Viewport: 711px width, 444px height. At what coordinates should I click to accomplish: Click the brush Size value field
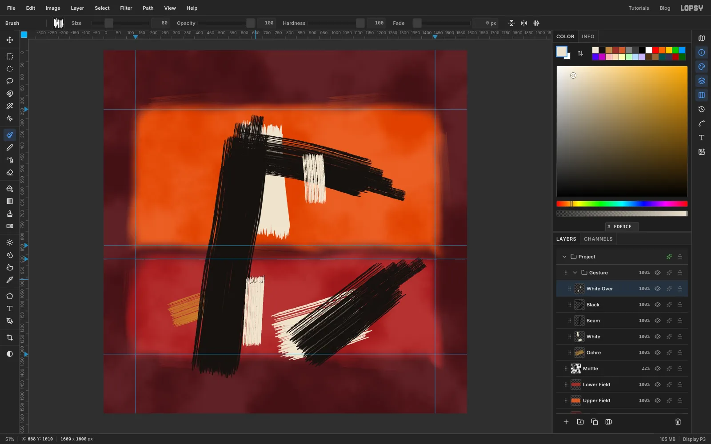click(160, 23)
